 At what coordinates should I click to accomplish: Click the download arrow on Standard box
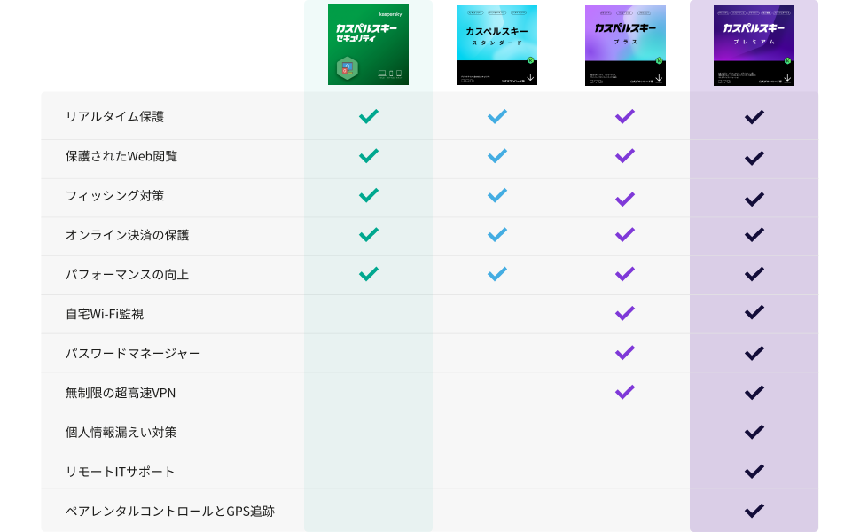pos(530,78)
